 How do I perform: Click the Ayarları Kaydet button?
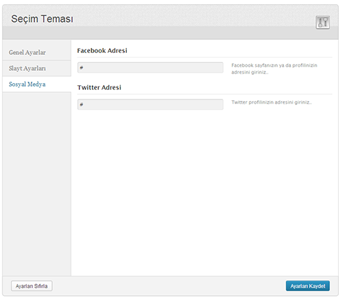[x=307, y=286]
